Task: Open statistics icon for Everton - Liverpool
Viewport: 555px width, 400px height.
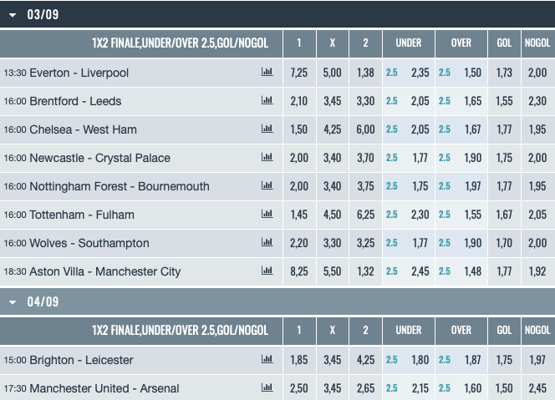Action: 267,73
